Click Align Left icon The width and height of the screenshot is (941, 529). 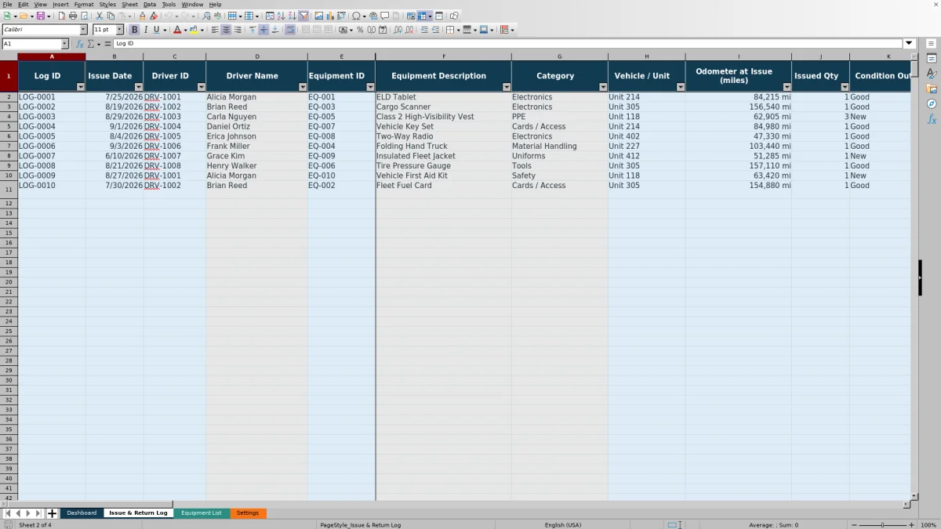[215, 30]
